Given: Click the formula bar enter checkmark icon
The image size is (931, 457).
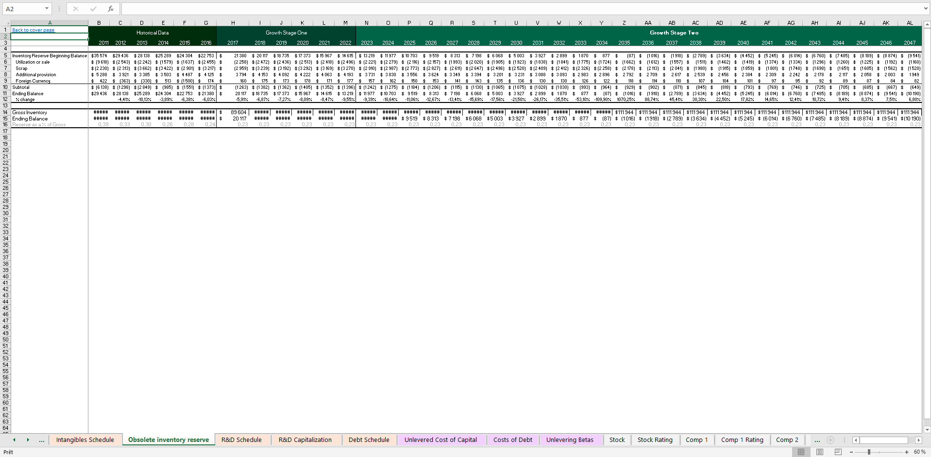Looking at the screenshot, I should 93,9.
